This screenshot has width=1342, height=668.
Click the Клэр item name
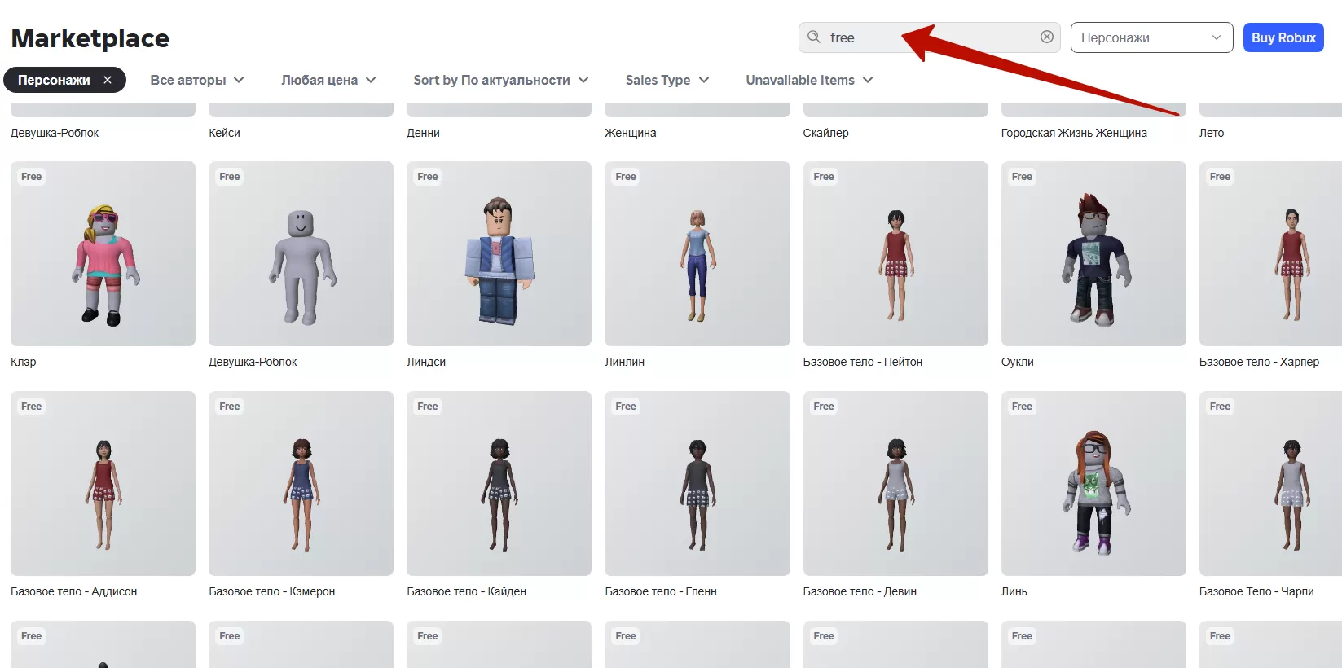[x=23, y=362]
